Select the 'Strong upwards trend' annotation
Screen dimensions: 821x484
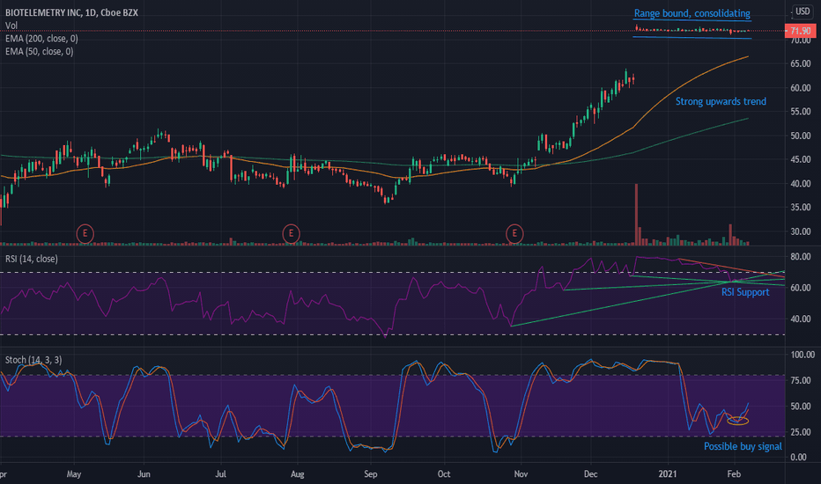pos(721,101)
